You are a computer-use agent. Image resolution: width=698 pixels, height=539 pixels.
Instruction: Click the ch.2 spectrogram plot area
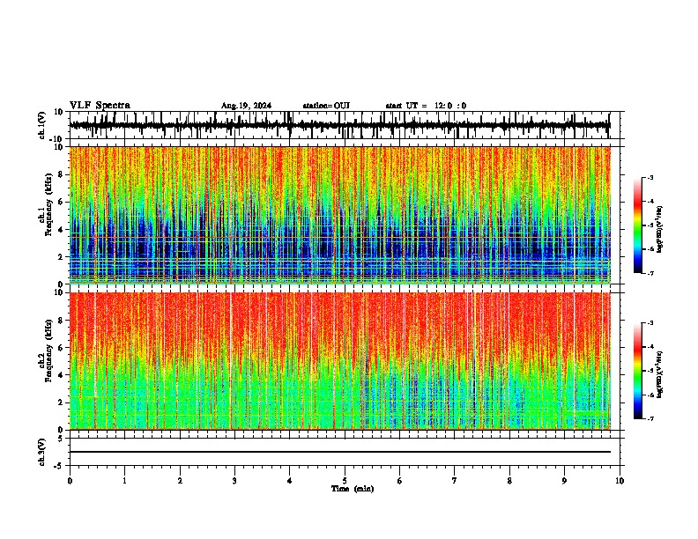(x=340, y=361)
